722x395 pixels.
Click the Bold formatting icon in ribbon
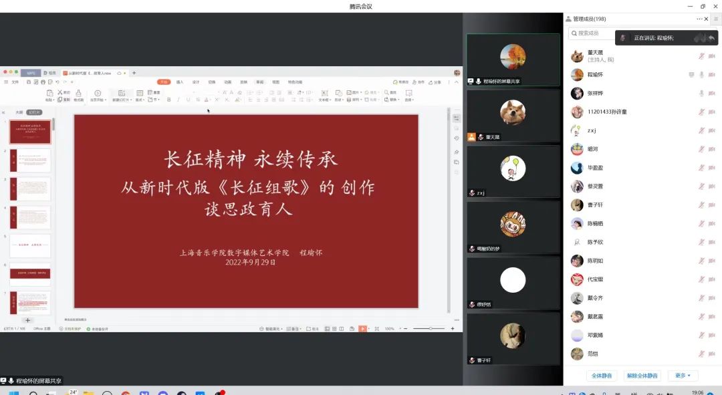(169, 100)
